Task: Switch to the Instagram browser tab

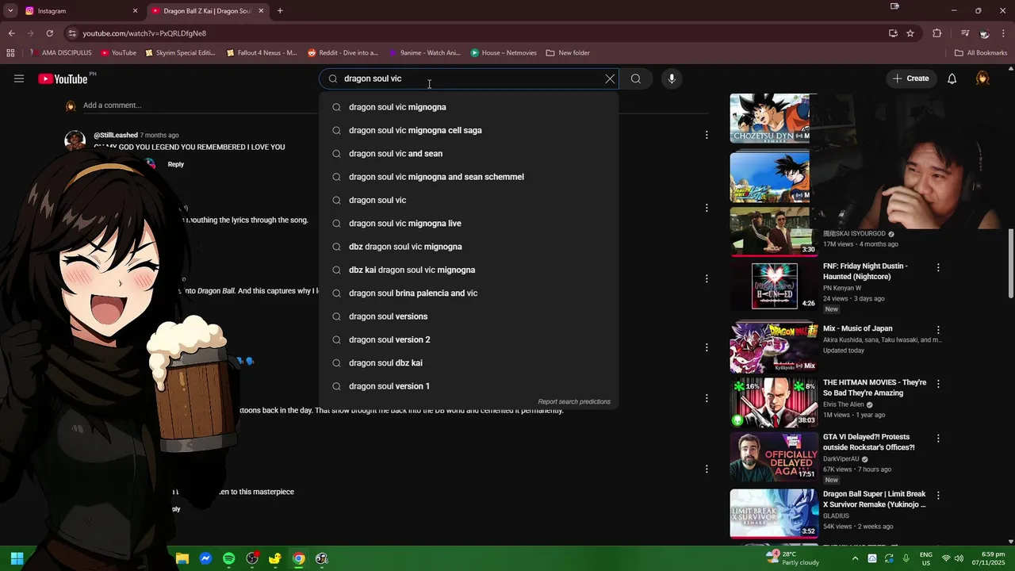Action: point(79,11)
